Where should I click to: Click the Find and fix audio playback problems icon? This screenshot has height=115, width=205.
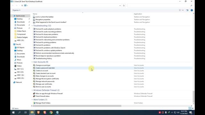click(x=34, y=29)
